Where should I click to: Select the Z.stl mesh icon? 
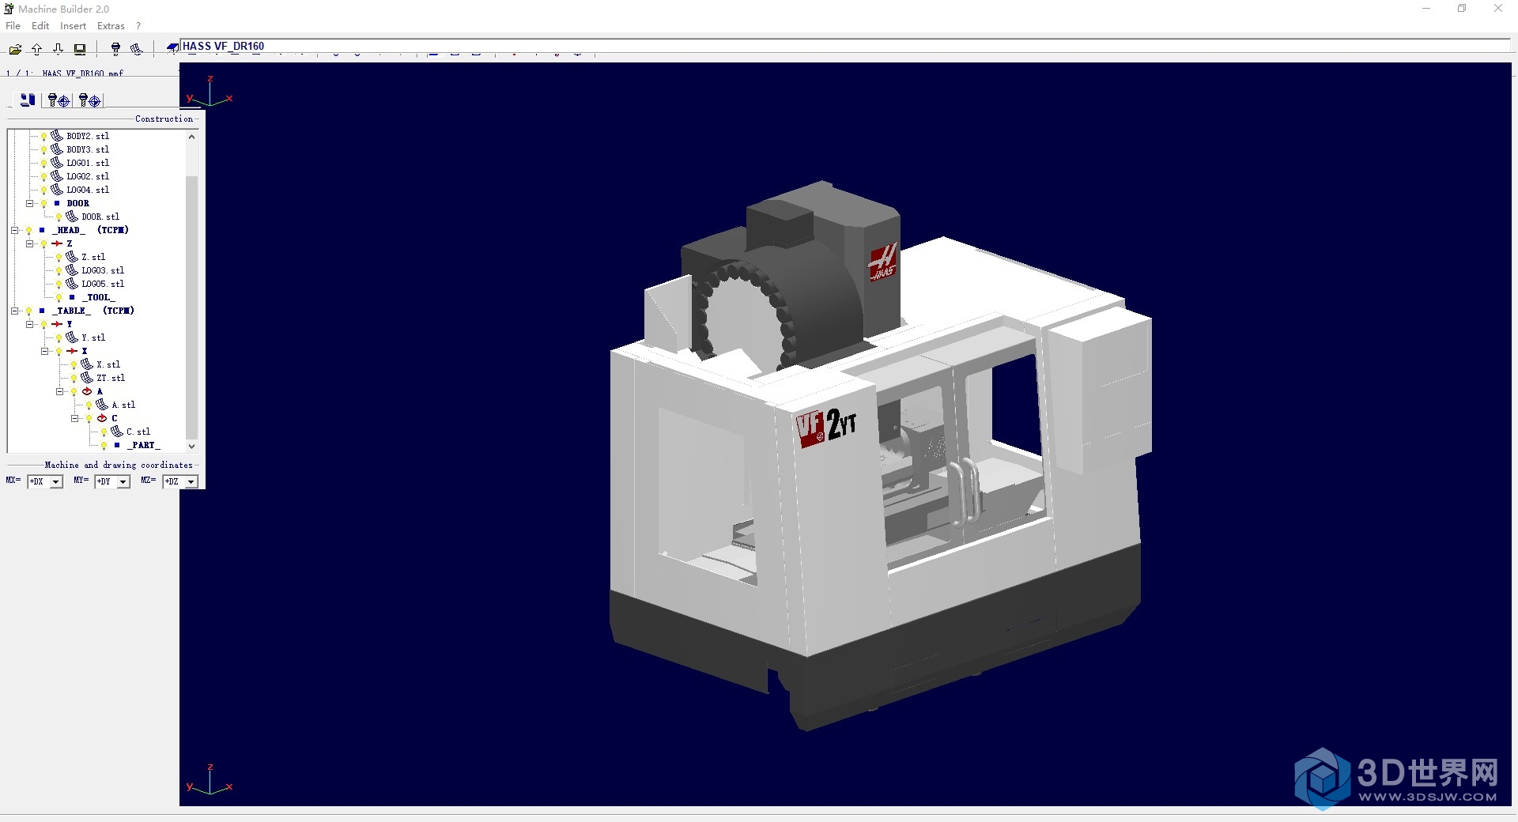(x=72, y=257)
